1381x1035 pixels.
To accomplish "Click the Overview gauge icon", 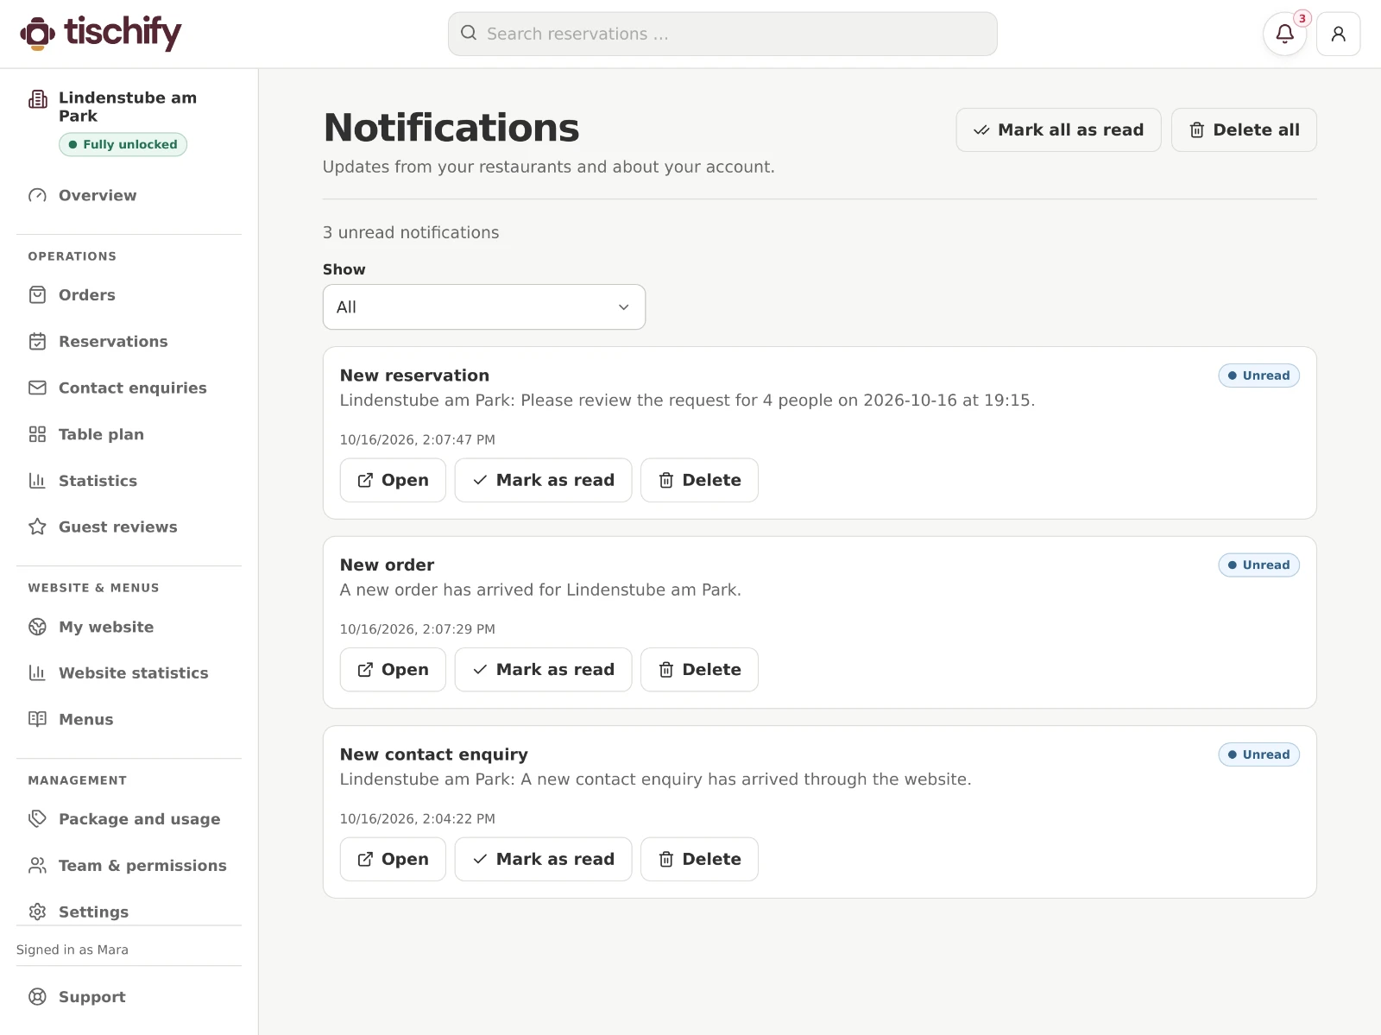I will tap(37, 195).
